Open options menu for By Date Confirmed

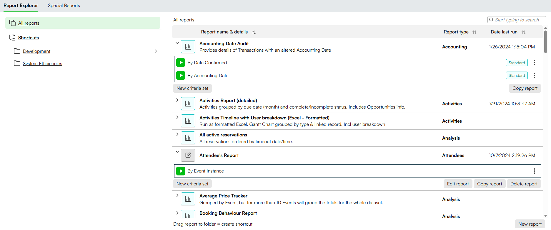tap(535, 62)
